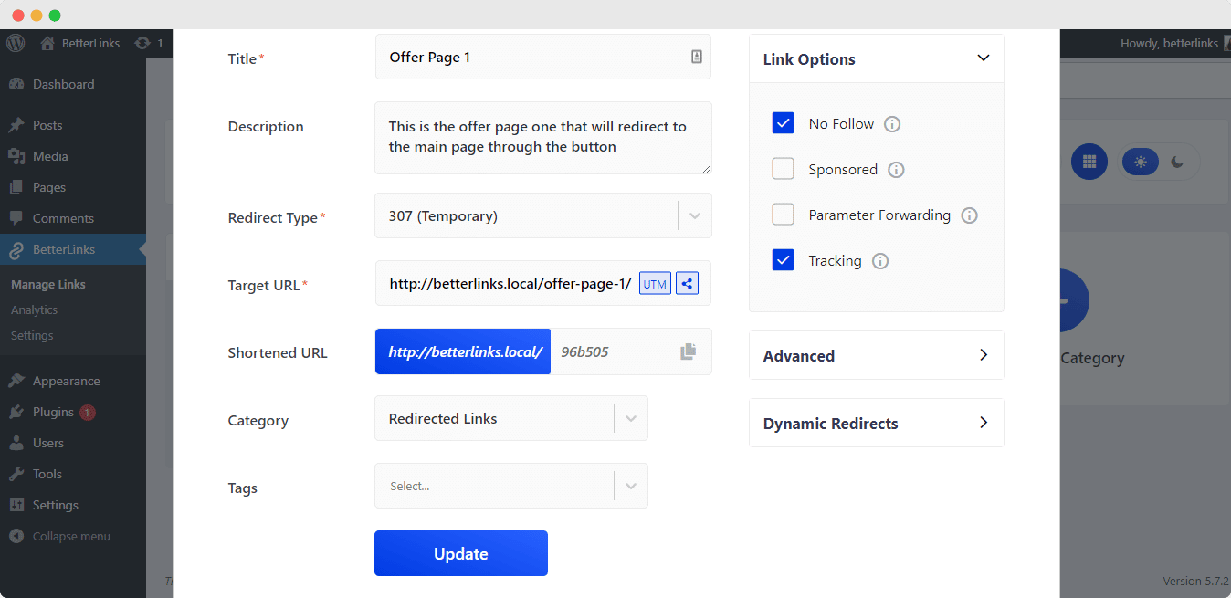Open the Category dropdown

point(630,418)
